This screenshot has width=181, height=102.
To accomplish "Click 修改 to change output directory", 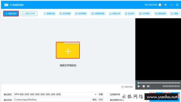I will point(94,99).
